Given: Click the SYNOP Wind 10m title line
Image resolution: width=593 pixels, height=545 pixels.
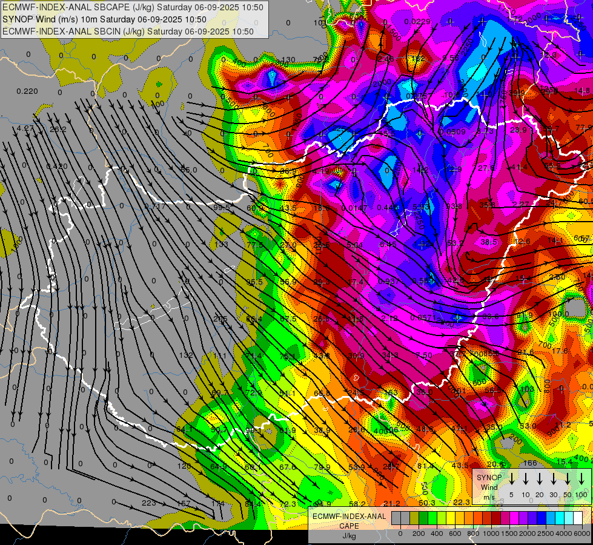Looking at the screenshot, I should (x=104, y=19).
